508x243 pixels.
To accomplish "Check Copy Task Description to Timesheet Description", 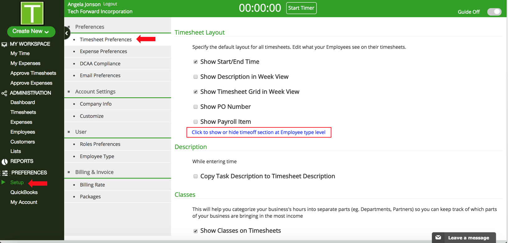I will click(x=196, y=176).
